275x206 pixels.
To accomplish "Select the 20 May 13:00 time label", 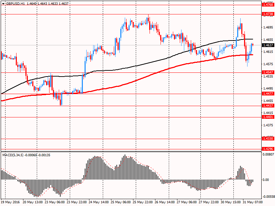I will pyautogui.click(x=33, y=202).
